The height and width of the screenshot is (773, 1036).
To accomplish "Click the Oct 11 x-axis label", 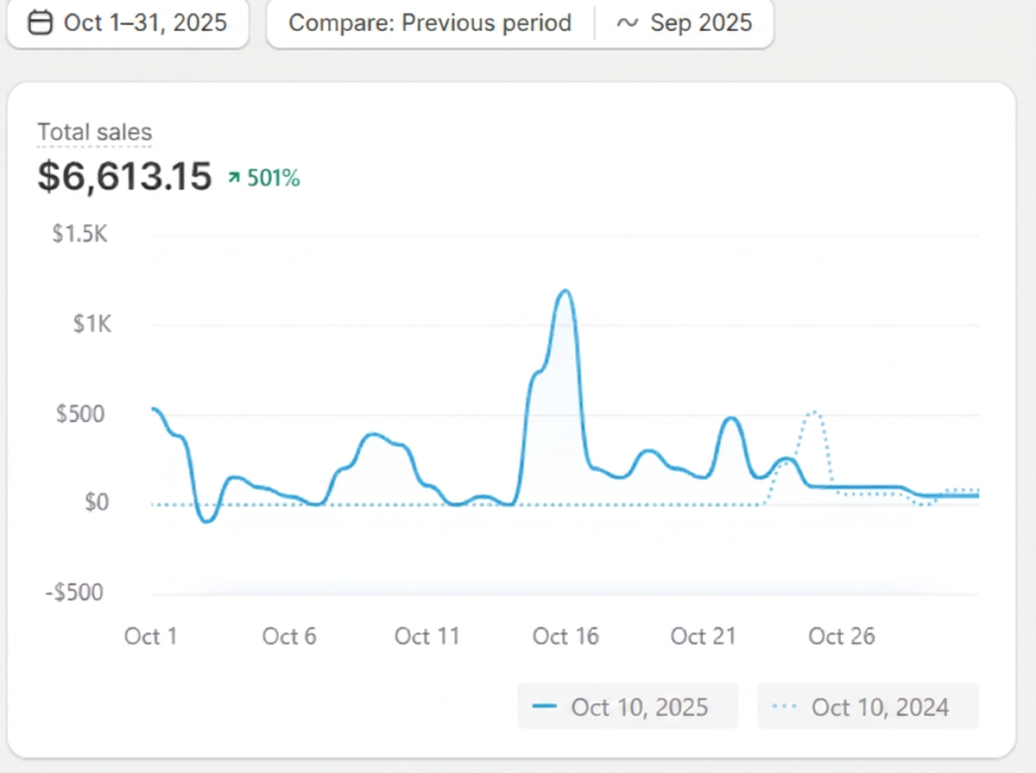I will click(427, 637).
